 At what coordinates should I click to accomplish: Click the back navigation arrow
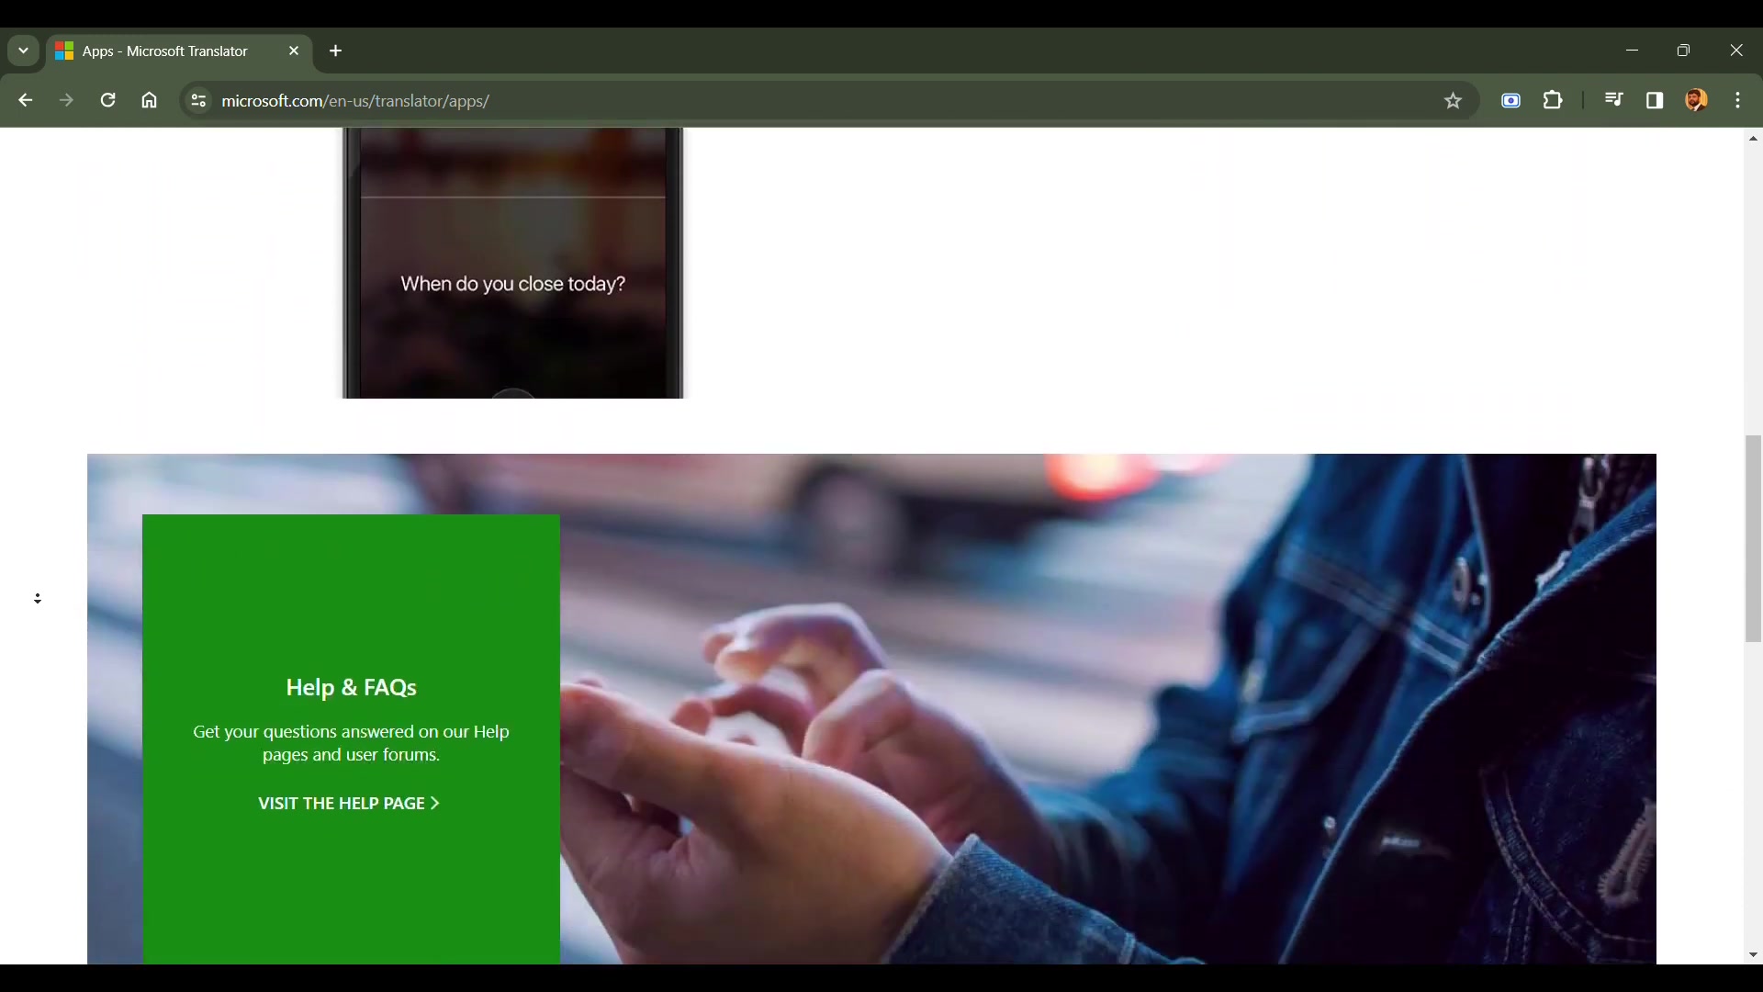point(25,100)
